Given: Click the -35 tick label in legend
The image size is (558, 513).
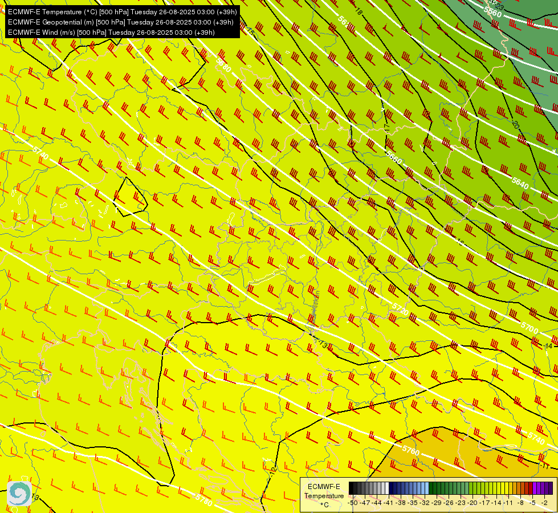Looking at the screenshot, I should pyautogui.click(x=413, y=503).
